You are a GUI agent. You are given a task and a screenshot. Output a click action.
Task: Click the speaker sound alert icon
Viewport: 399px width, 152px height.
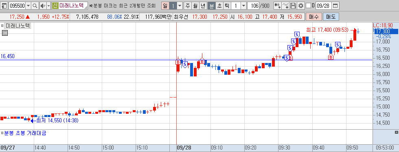click(x=43, y=6)
